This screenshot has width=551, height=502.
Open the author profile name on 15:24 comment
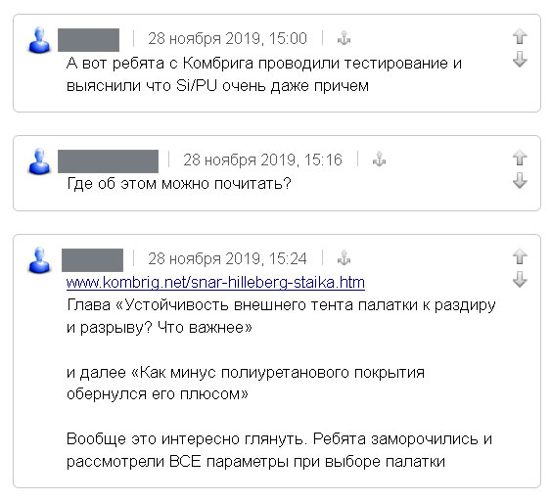click(x=92, y=260)
